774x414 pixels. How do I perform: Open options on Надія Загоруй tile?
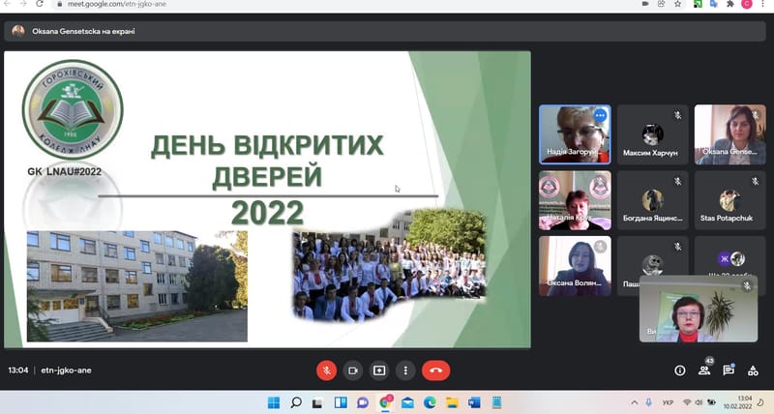pos(600,115)
